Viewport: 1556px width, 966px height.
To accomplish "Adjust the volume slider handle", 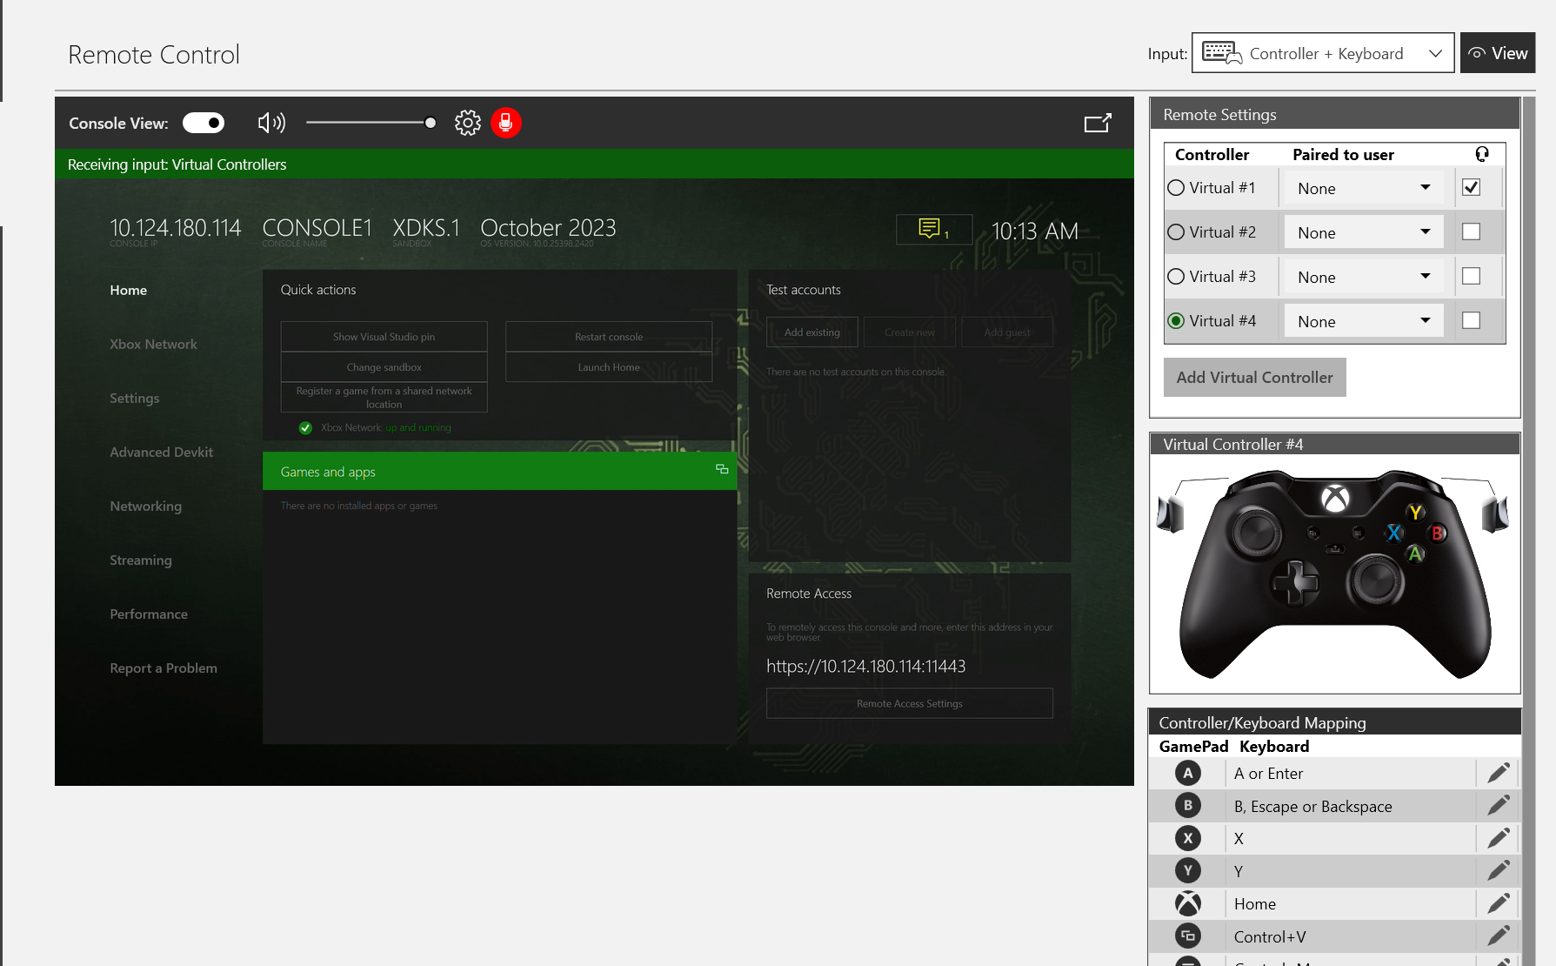I will [x=431, y=123].
